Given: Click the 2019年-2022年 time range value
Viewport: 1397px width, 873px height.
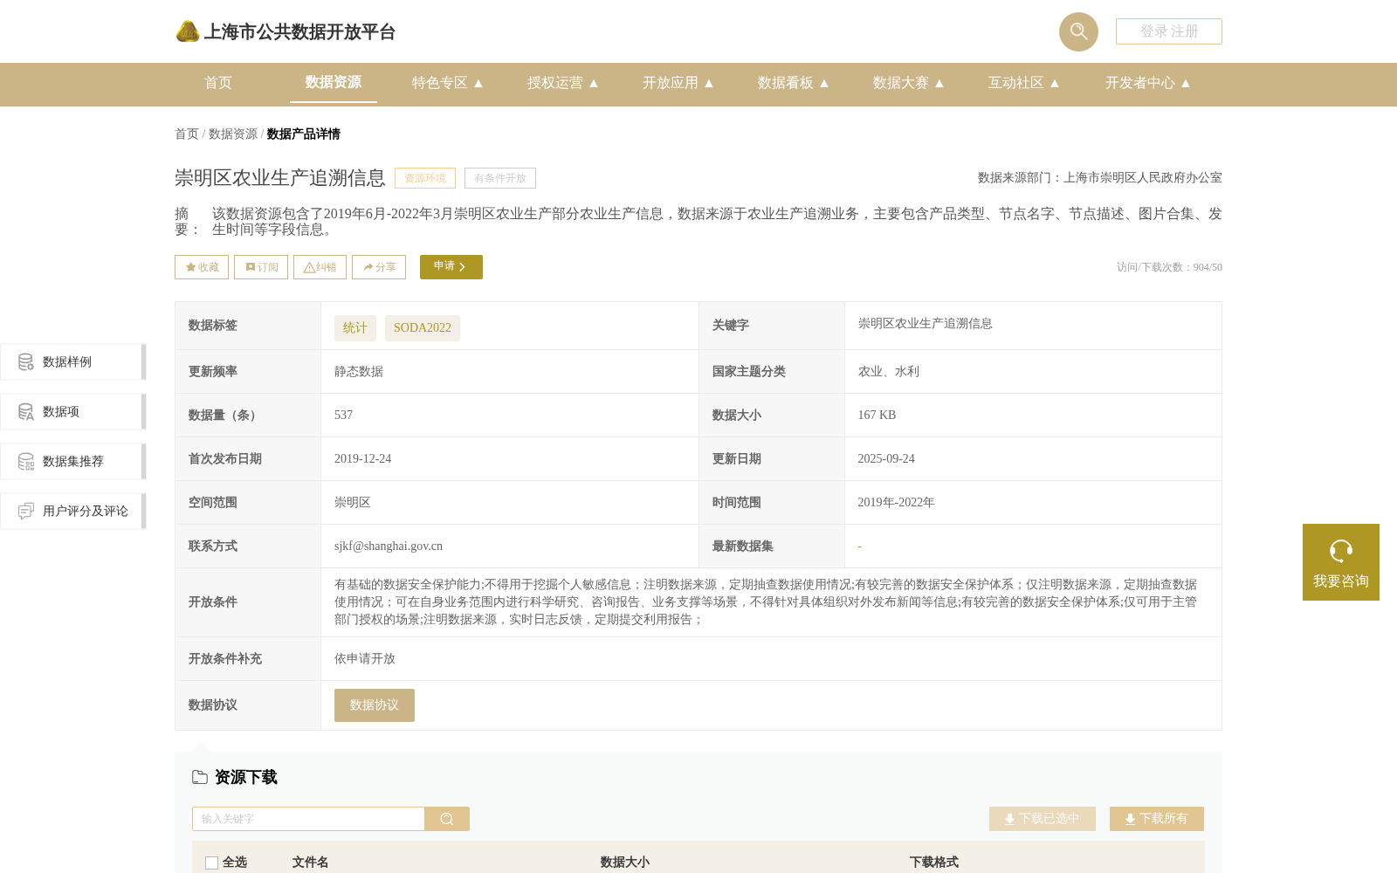Looking at the screenshot, I should (896, 503).
